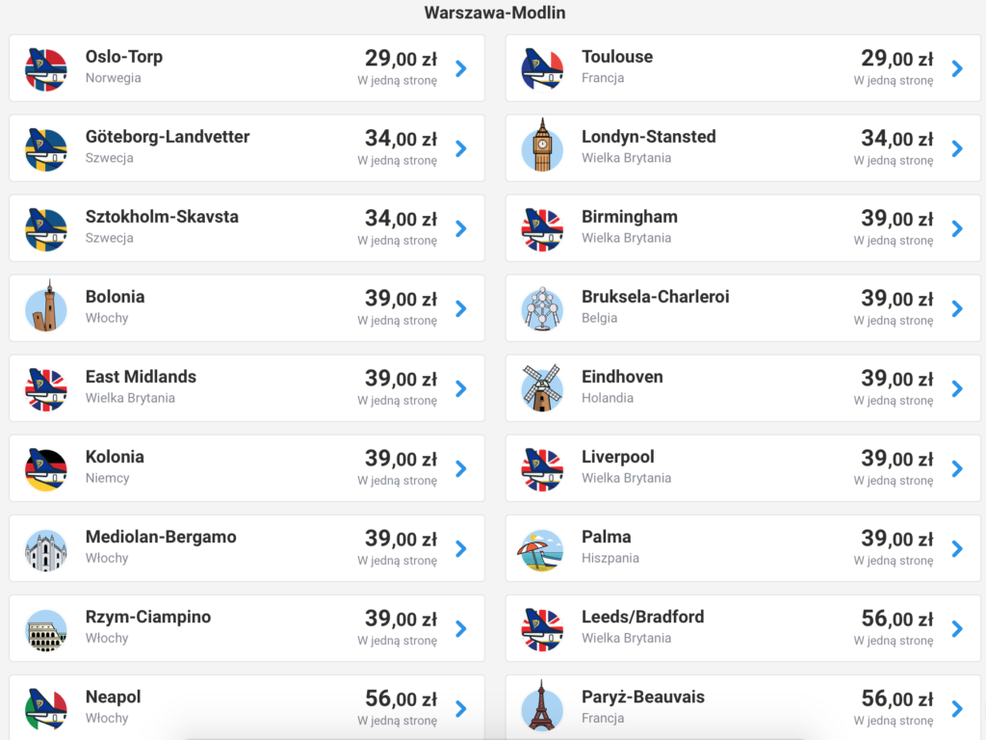
Task: Click the Warszawa-Modlin heading
Action: tap(495, 13)
